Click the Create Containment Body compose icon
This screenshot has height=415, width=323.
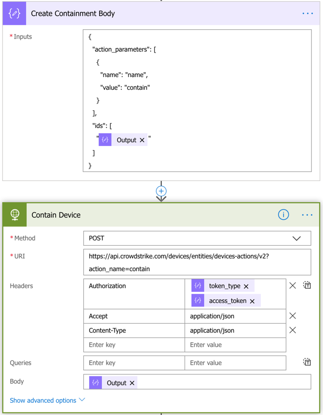[x=14, y=13]
